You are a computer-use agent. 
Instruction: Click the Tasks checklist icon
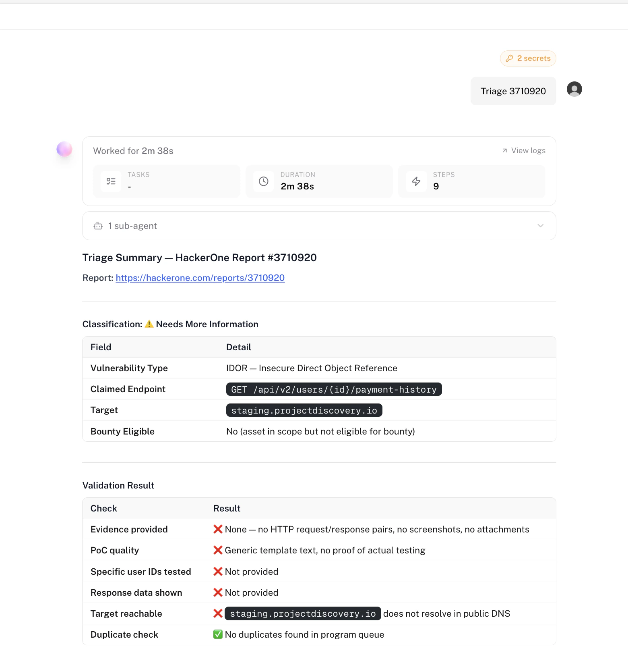tap(111, 181)
